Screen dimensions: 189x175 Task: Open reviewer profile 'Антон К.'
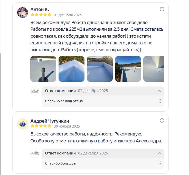click(40, 9)
